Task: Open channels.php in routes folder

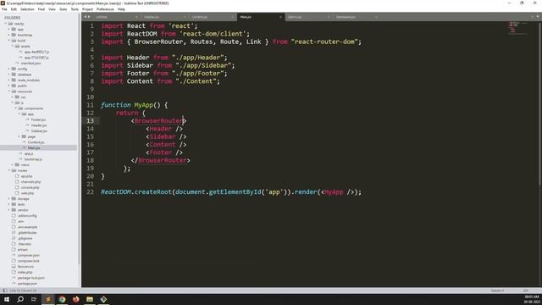Action: point(30,182)
